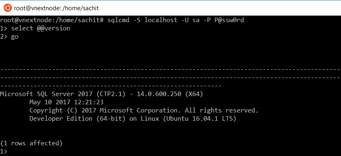Viewport: 341px width, 156px height.
Task: Click the window title root@vnextnode: /home/sachit
Action: pos(56,8)
